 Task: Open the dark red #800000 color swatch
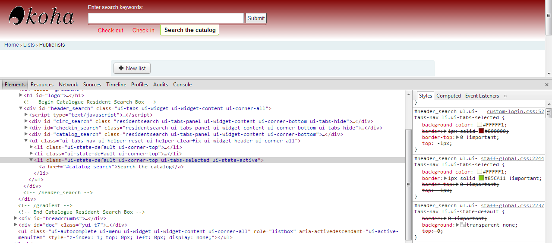click(x=481, y=131)
